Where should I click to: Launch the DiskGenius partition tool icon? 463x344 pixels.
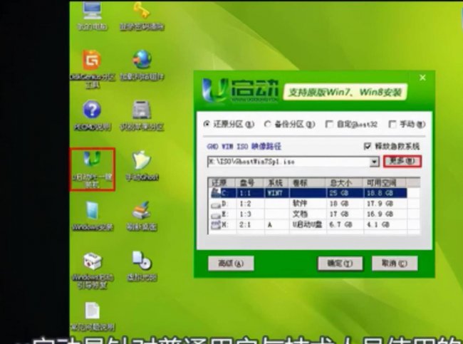[x=92, y=69]
